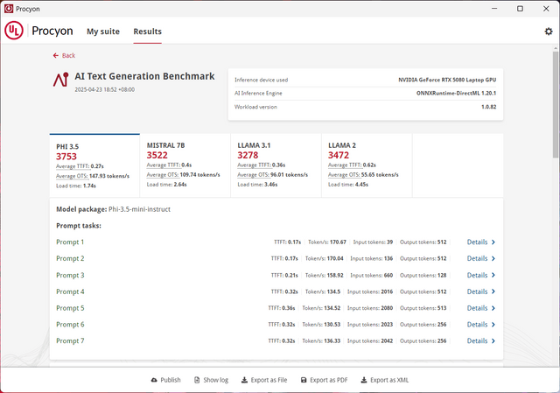The image size is (560, 393).
Task: Click the AI Text Generation Benchmark heading
Action: [x=144, y=76]
